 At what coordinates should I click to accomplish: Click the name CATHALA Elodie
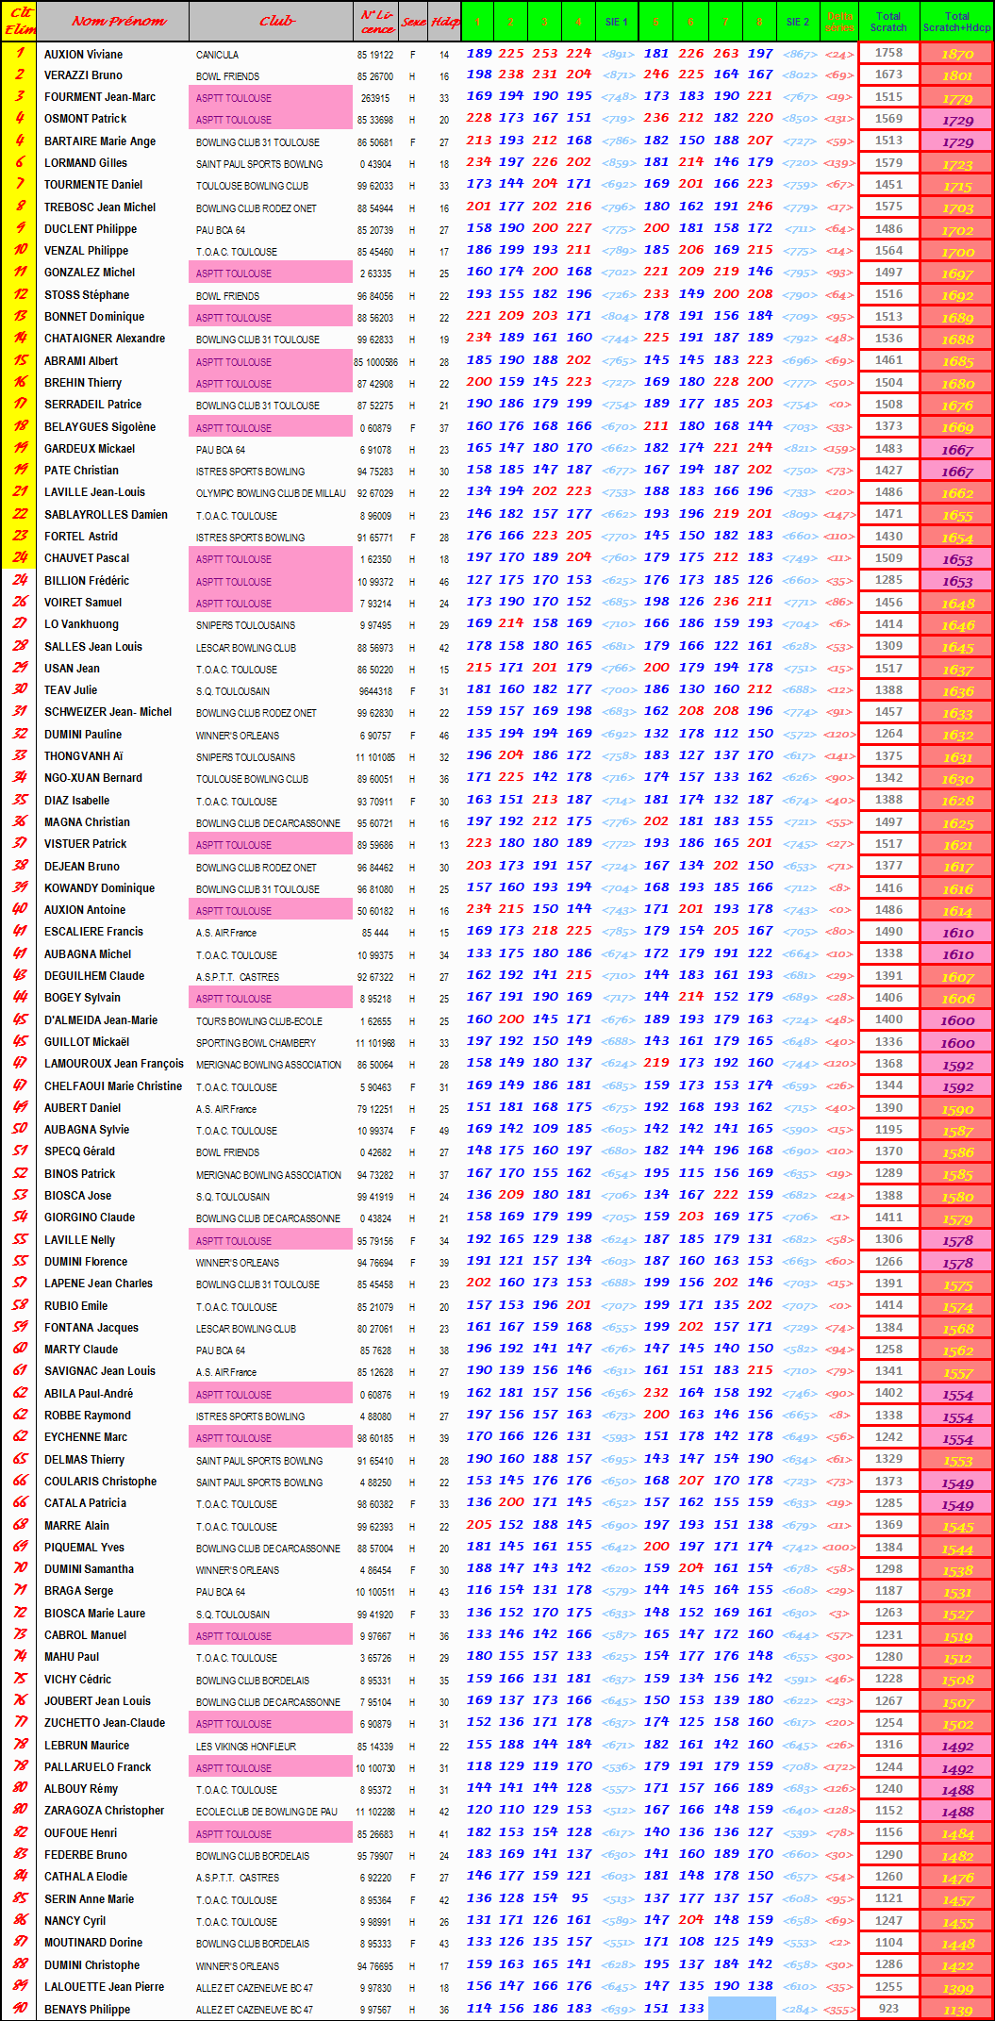86,1877
